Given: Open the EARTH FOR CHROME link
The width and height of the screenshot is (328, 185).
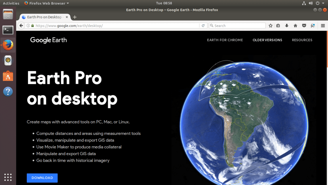Looking at the screenshot, I should 225,40.
